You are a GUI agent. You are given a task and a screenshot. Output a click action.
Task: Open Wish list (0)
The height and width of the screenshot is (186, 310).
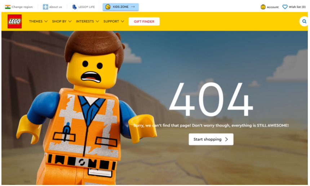[294, 7]
